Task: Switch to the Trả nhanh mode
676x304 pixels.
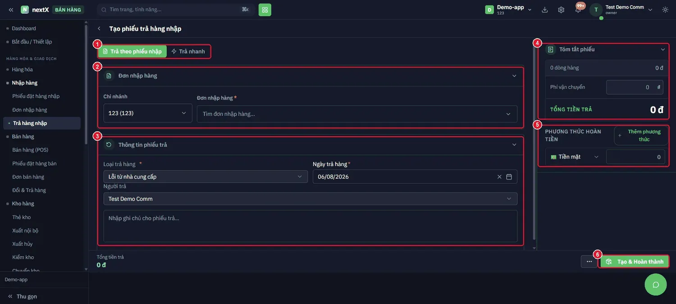Action: point(188,51)
